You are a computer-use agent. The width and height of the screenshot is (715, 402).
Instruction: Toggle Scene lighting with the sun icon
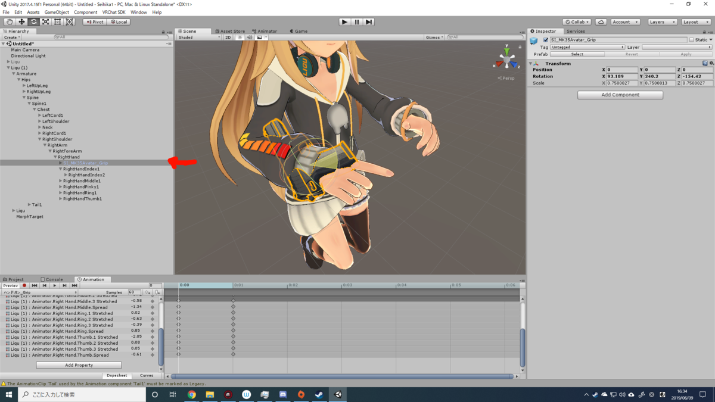(240, 38)
